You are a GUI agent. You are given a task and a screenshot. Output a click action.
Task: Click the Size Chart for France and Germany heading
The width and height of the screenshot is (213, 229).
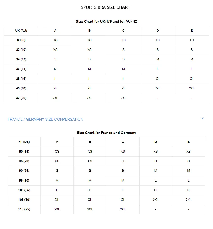click(106, 133)
